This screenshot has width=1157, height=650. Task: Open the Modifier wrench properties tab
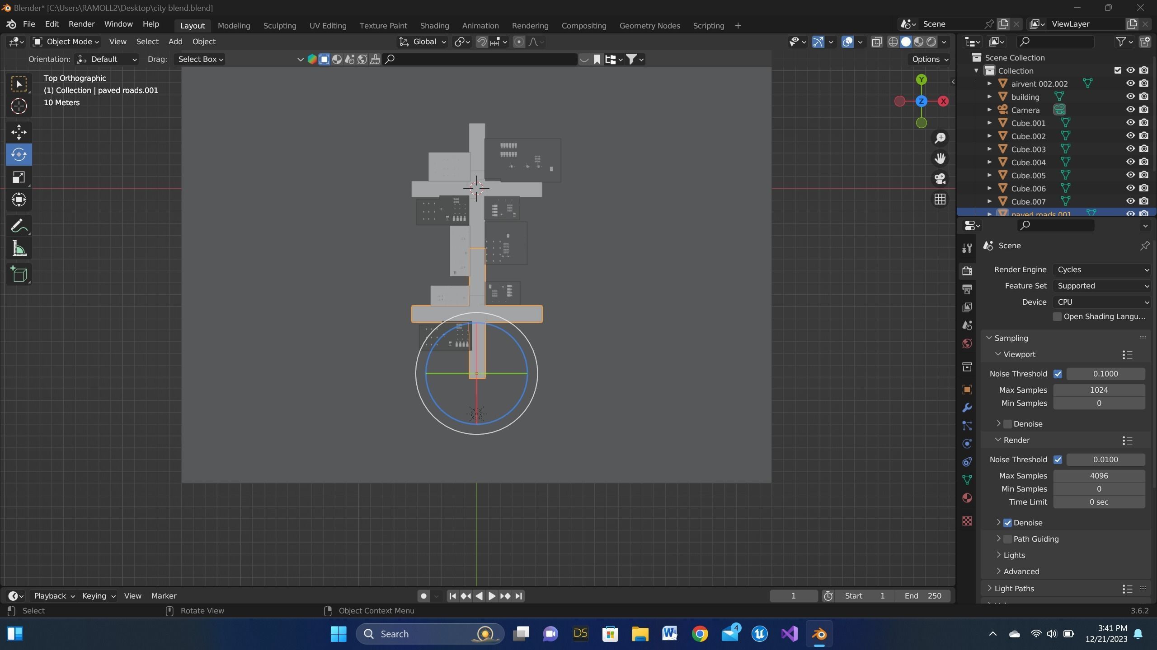(x=967, y=408)
